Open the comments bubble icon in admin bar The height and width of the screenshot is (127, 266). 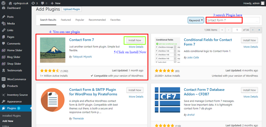pyautogui.click(x=42, y=3)
